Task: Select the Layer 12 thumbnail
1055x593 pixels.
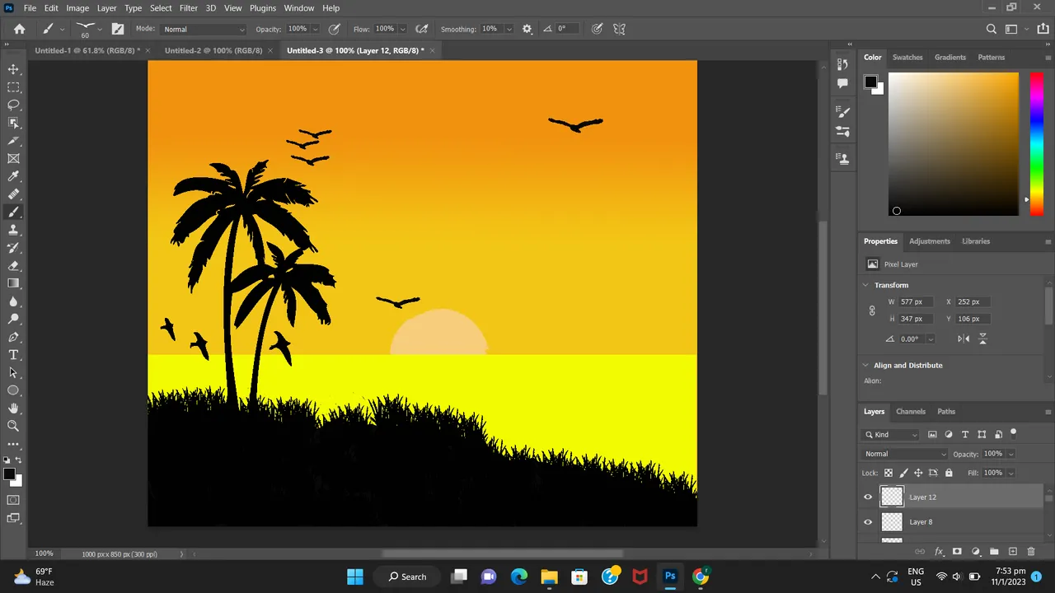Action: click(892, 497)
